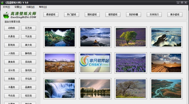Open the waterfall wallpaper thumbnail
The height and width of the screenshot is (104, 189).
(60, 89)
